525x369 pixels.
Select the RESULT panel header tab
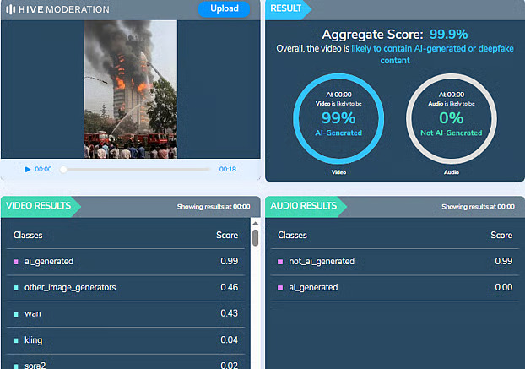coord(287,8)
